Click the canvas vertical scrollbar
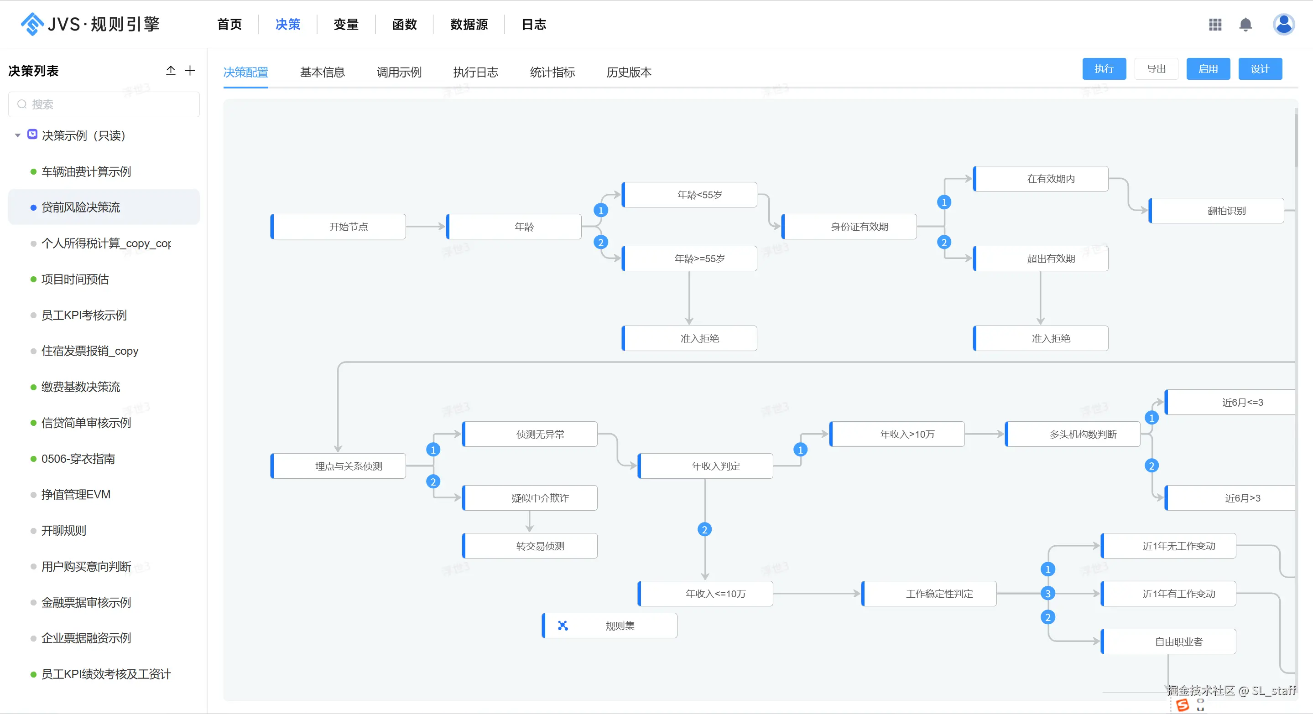This screenshot has height=714, width=1313. point(1296,140)
